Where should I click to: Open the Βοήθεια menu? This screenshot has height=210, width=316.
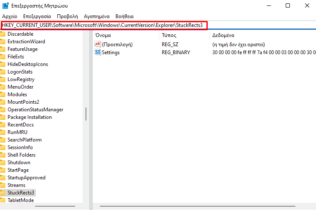[125, 16]
